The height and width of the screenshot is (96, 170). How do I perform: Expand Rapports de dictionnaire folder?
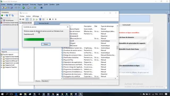[1, 59]
